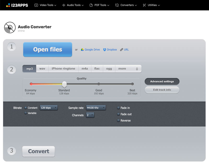Image resolution: width=209 pixels, height=165 pixels.
Task: Click the 123APPS logo
Action: [17, 5]
